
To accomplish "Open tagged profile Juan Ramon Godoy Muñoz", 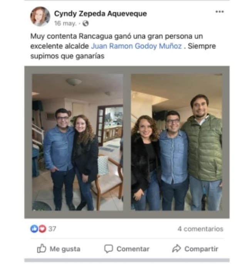I will point(136,46).
